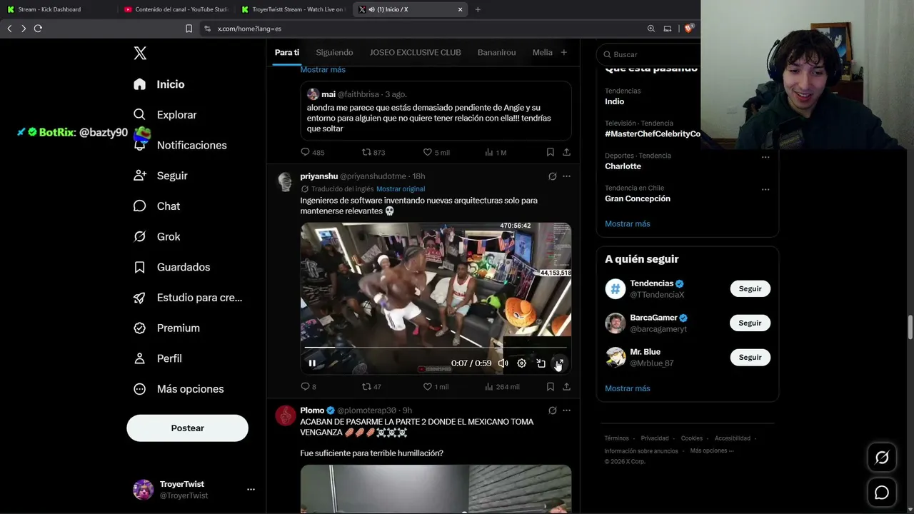Open more options on Plomo's post
The height and width of the screenshot is (514, 914).
click(x=566, y=410)
